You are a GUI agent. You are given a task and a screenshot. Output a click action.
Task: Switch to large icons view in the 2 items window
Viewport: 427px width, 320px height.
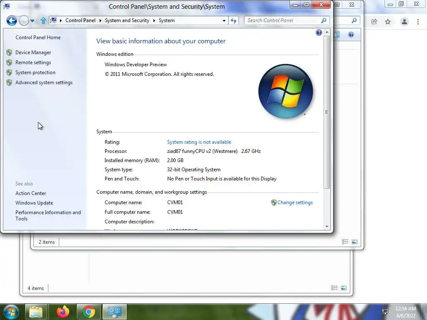coord(354,242)
